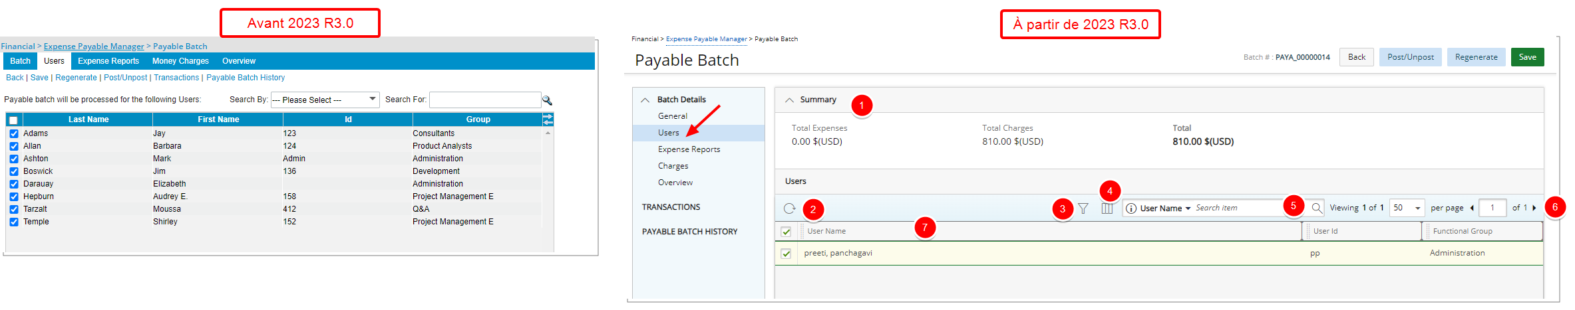1575x310 pixels.
Task: Click the magnifier search icon beside Search item
Action: click(1316, 208)
